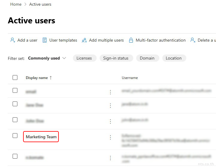Open three-dot menu on last user row

110,158
